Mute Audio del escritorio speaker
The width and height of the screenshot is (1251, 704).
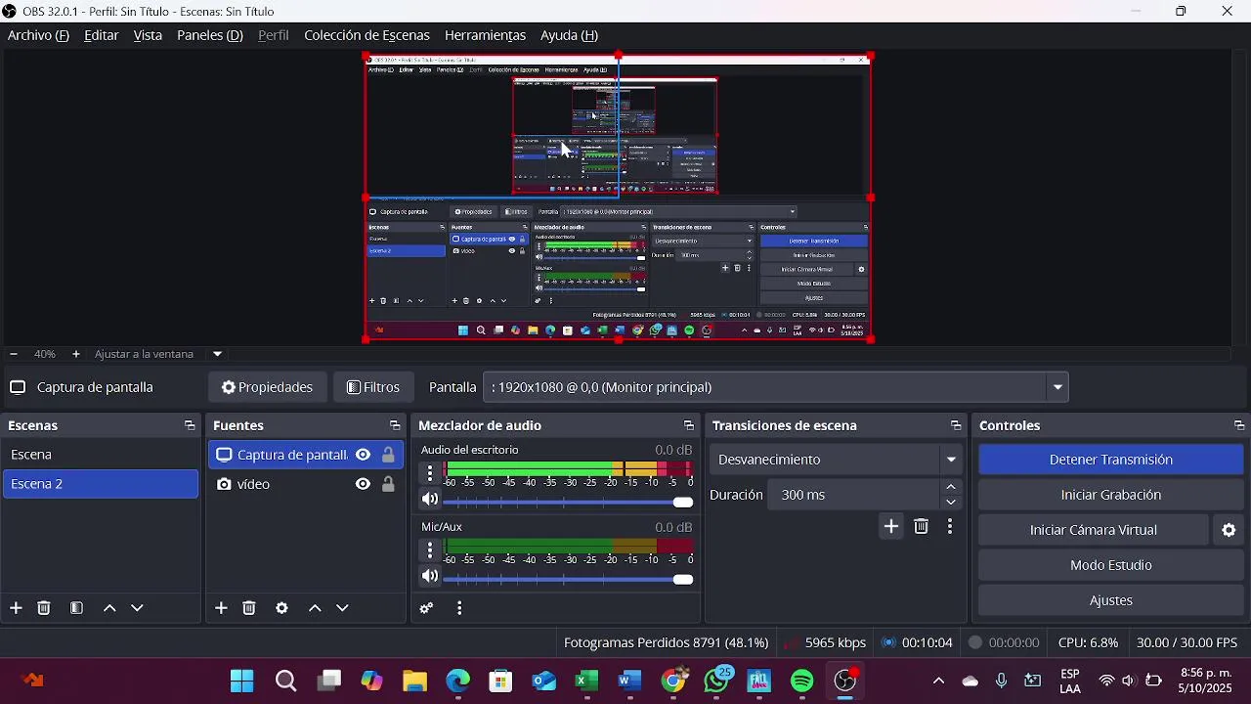tap(430, 500)
